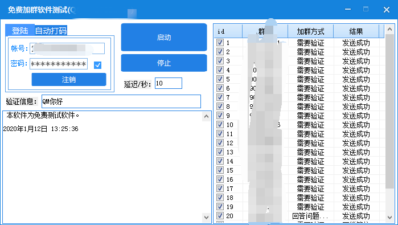This screenshot has width=398, height=225.
Task: Switch to the 自动打码 tab
Action: (51, 31)
